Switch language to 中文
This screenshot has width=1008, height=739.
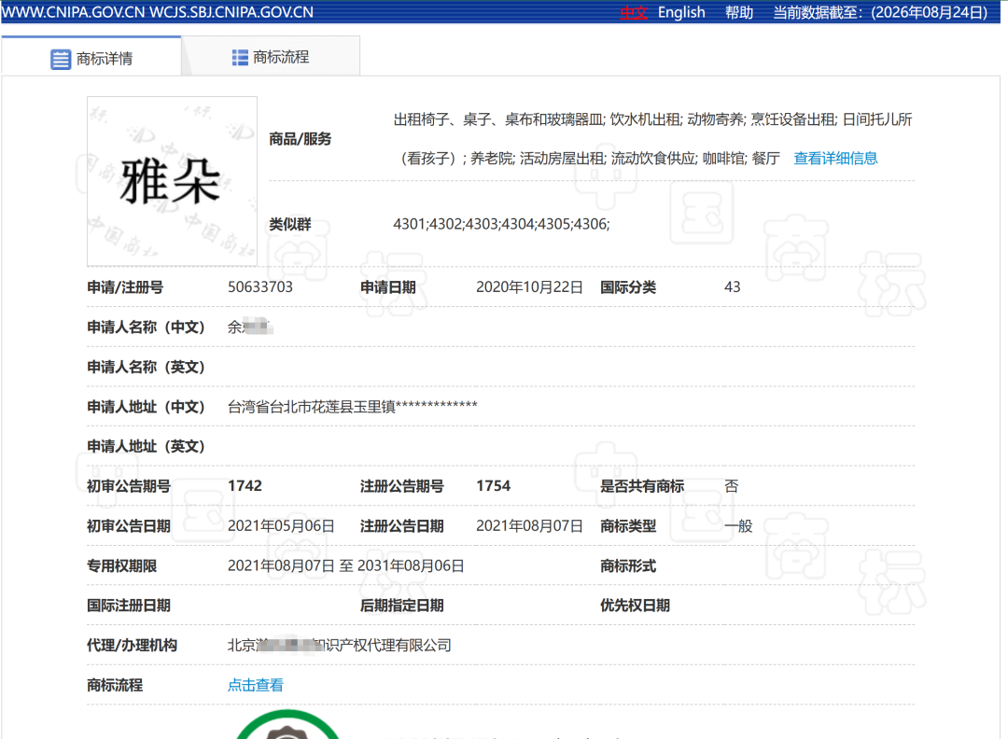[x=634, y=12]
